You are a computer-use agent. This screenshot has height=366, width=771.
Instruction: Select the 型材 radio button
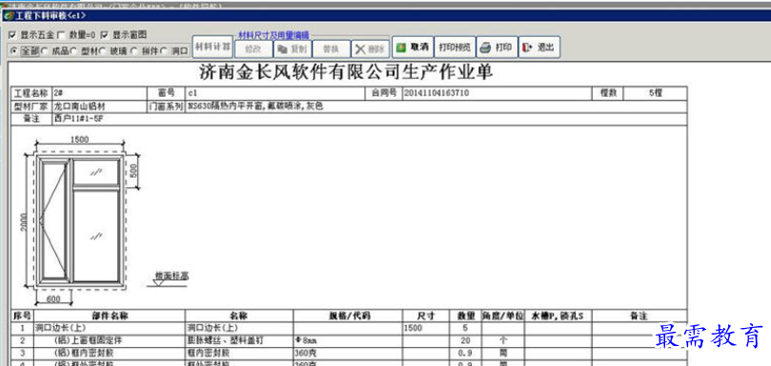point(73,51)
